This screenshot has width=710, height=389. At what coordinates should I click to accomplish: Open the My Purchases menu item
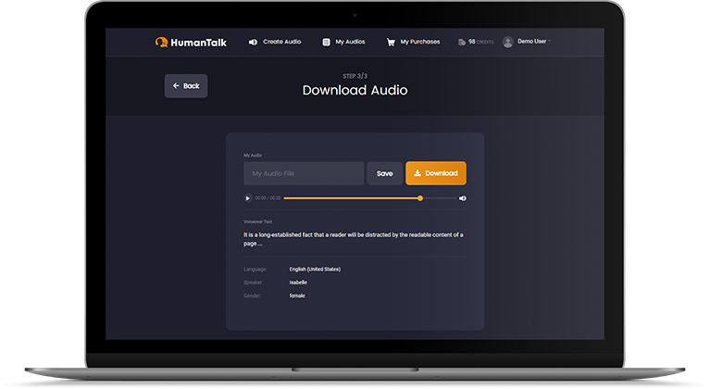420,42
